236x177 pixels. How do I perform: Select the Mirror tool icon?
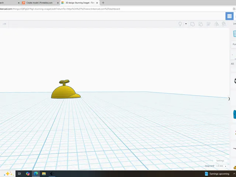(x=216, y=24)
